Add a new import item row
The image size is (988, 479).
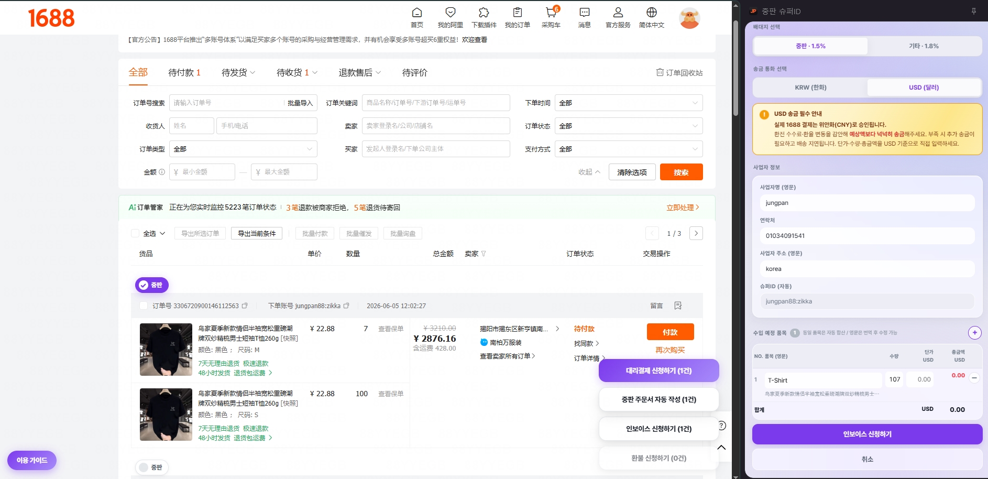(974, 333)
